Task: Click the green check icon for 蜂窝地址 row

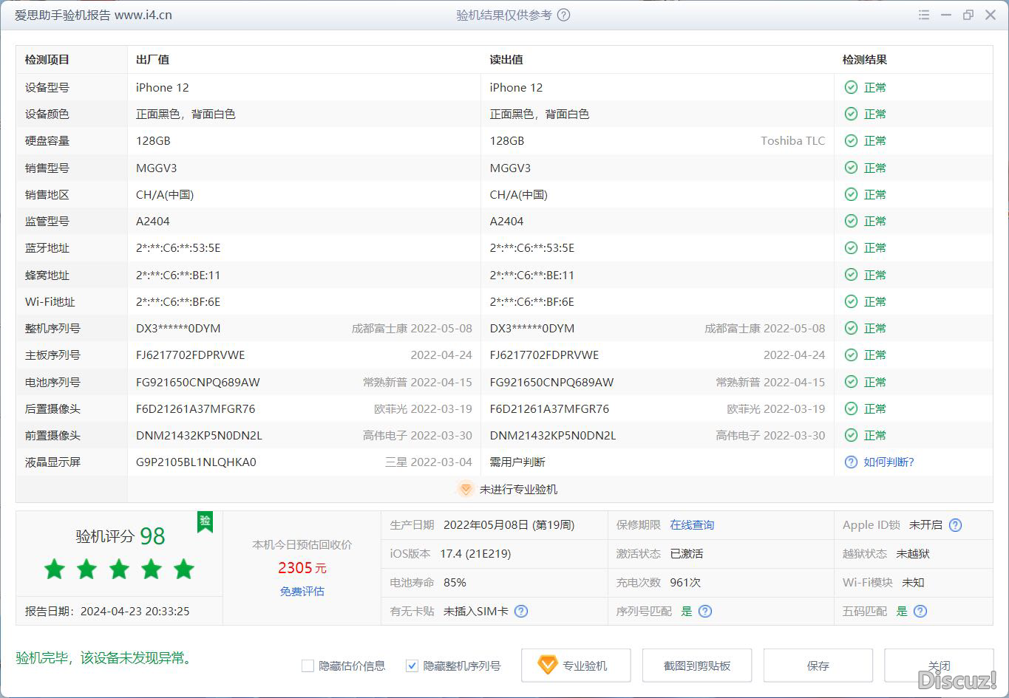Action: coord(851,275)
